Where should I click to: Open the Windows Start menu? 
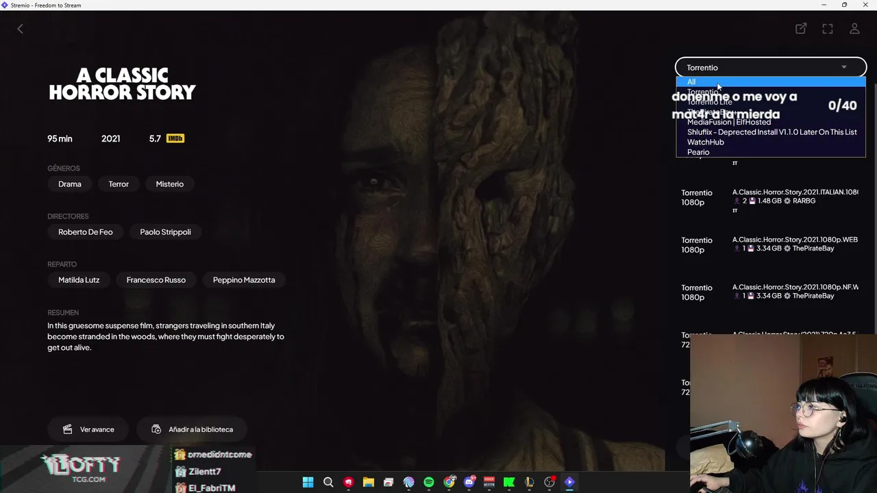point(308,482)
